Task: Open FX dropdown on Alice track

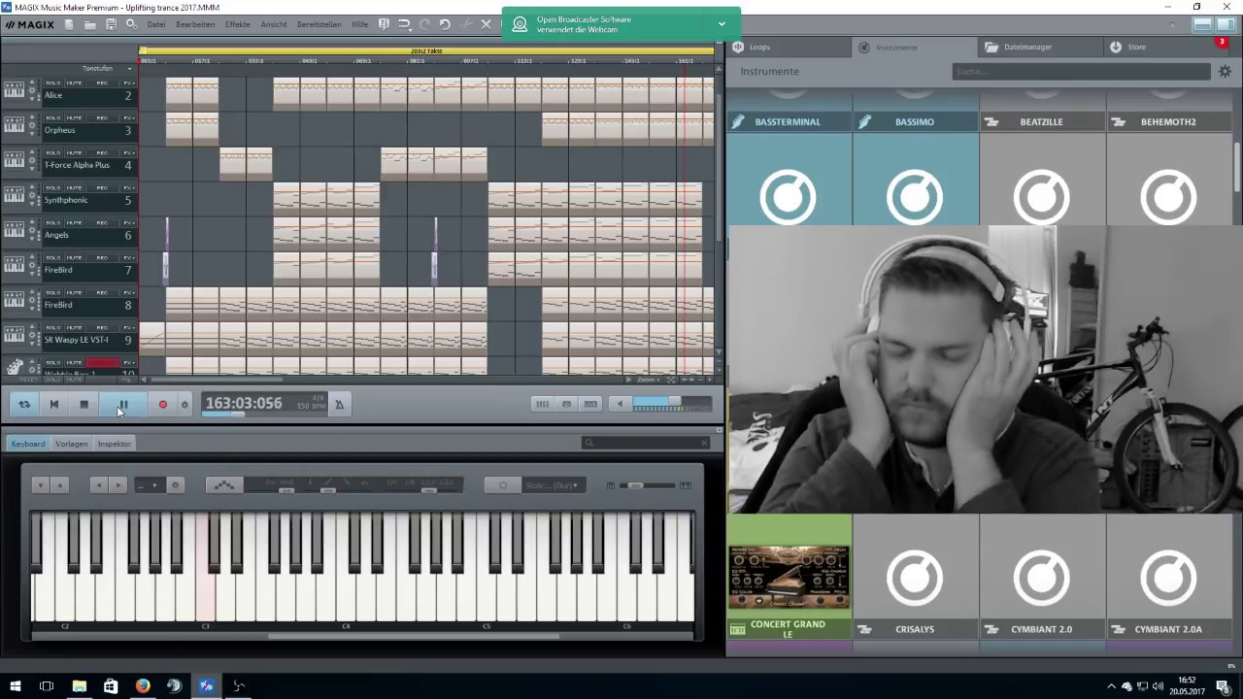Action: 129,83
